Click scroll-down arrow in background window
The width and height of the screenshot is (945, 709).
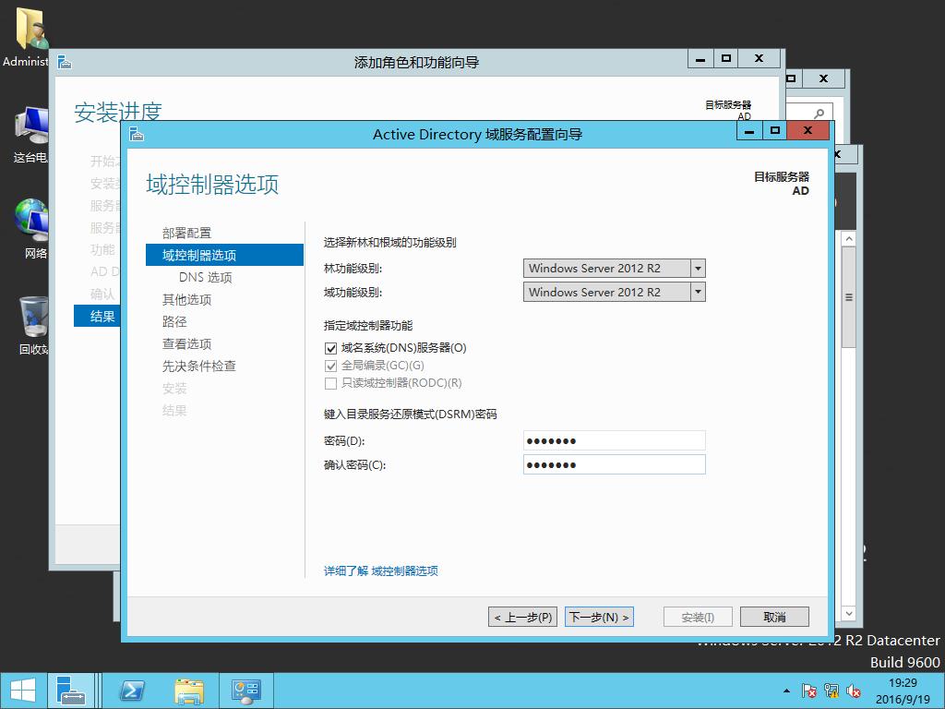pos(849,614)
